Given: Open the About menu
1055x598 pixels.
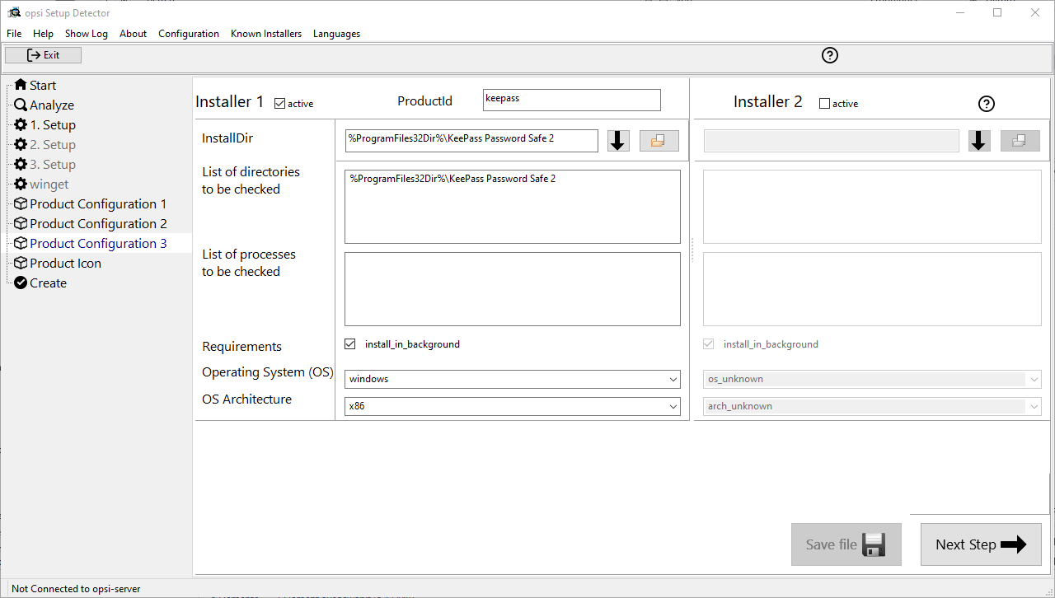Looking at the screenshot, I should coord(133,34).
